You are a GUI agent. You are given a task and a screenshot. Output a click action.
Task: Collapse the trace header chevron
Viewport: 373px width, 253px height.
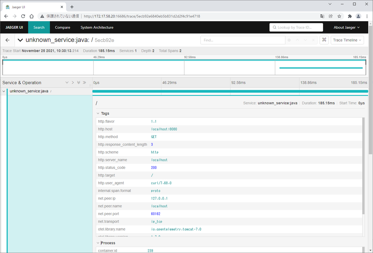click(20, 40)
